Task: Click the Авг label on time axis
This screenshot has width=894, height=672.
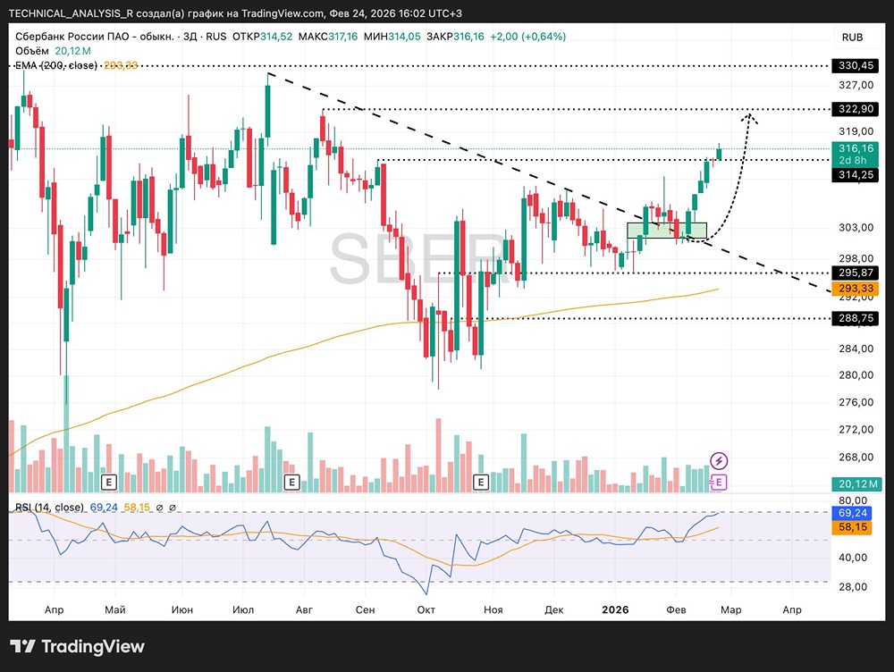Action: [304, 609]
